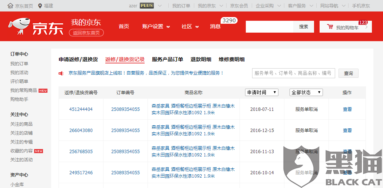Switch to 申请返修/退换货 tab
383x188 pixels.
(x=78, y=59)
